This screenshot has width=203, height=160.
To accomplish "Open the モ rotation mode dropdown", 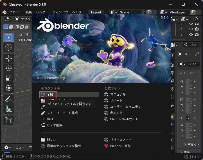I will (188, 118).
